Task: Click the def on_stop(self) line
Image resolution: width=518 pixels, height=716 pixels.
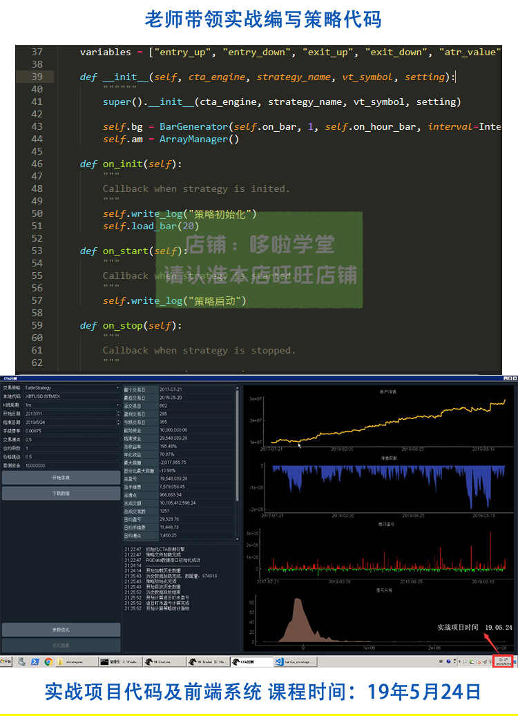Action: tap(131, 326)
